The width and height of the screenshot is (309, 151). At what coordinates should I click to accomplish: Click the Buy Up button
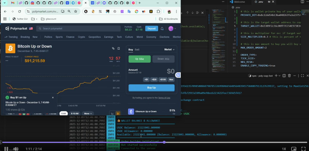coord(152,88)
